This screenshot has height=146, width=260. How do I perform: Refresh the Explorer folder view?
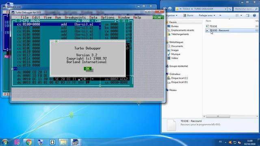point(230,9)
